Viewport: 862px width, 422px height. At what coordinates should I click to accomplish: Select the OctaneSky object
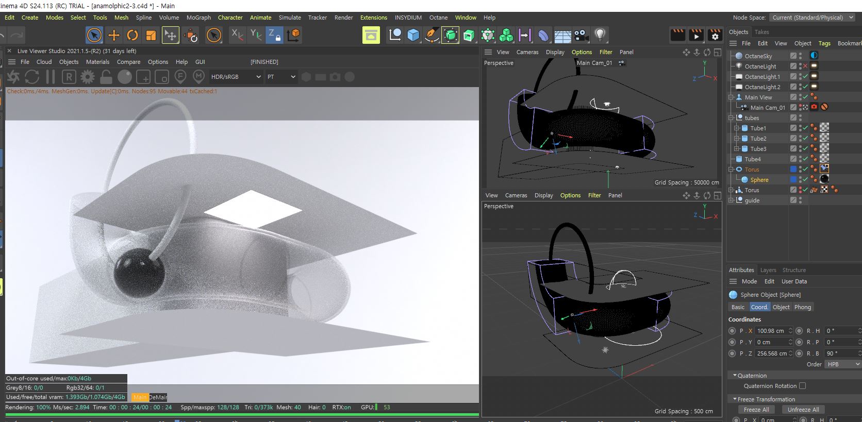(758, 56)
